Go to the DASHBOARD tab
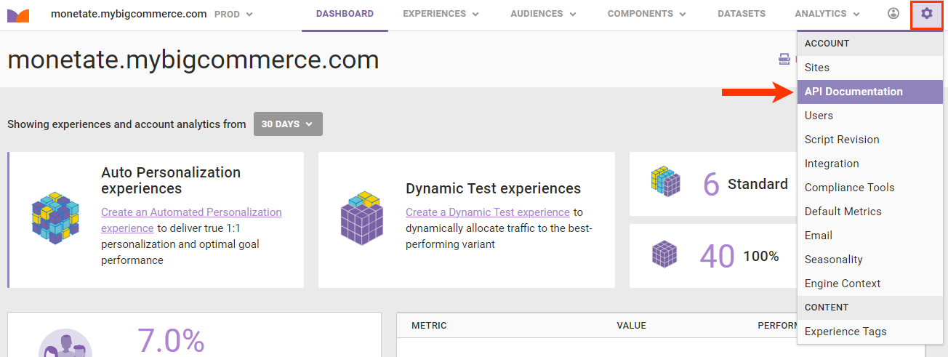This screenshot has width=948, height=357. tap(345, 14)
